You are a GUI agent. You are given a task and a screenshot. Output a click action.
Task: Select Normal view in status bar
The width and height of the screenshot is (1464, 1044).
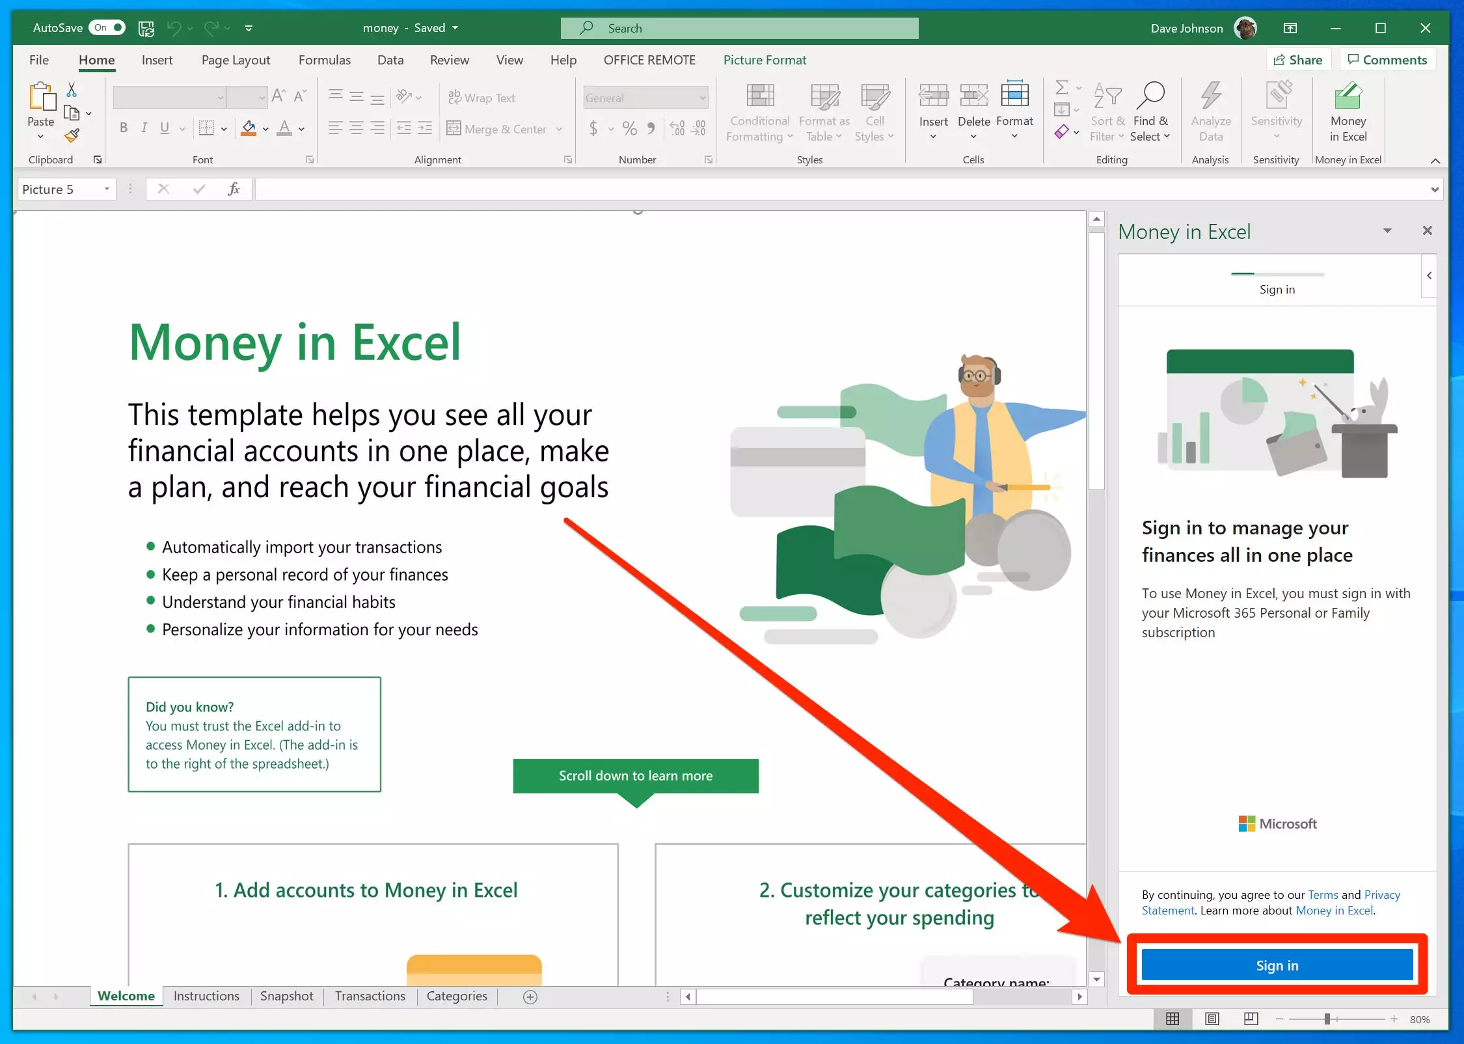[1173, 1019]
